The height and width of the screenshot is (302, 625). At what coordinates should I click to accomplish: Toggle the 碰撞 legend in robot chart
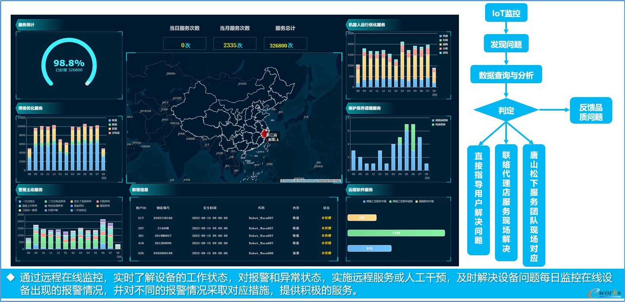tap(444, 44)
